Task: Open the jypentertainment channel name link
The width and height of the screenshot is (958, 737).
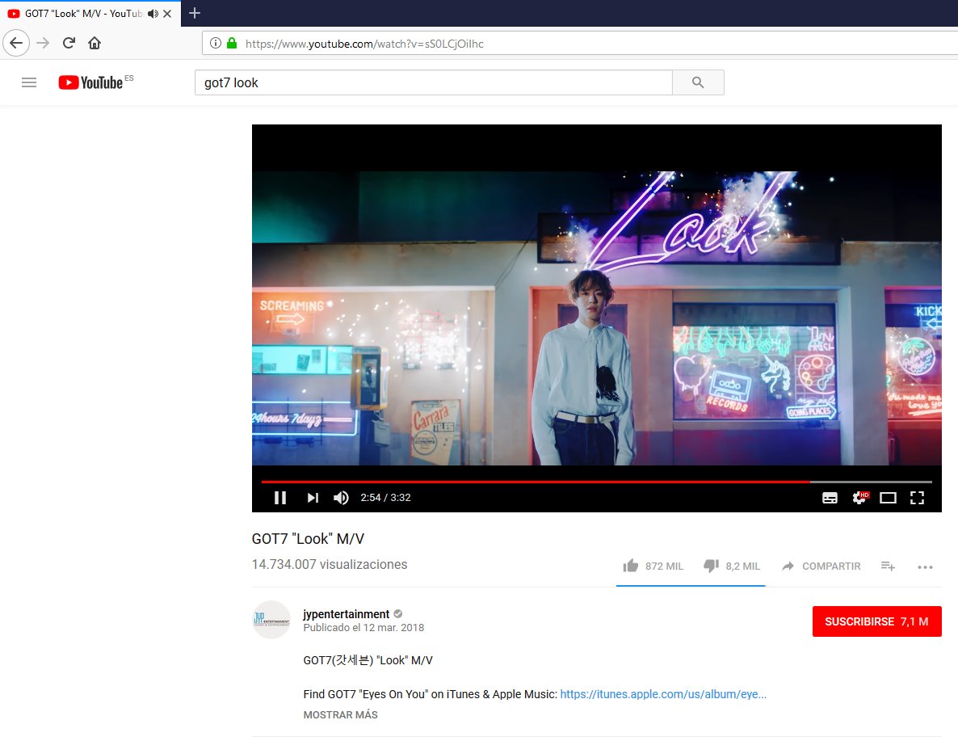Action: (346, 614)
